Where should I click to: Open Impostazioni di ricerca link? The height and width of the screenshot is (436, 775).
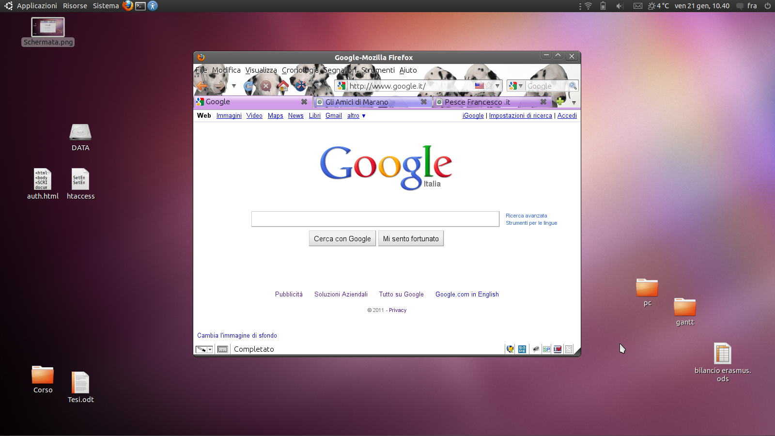point(521,116)
